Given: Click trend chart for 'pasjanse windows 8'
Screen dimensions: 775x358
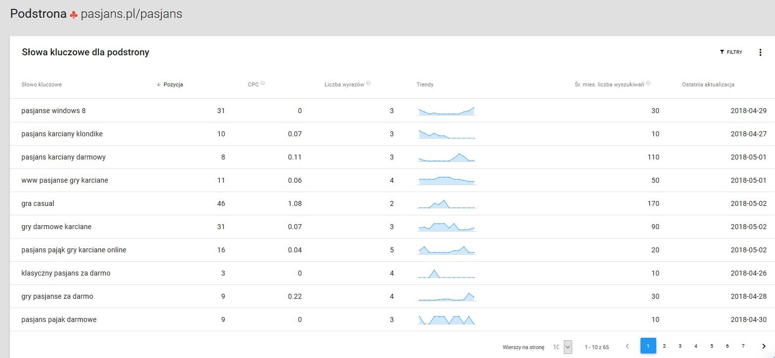Looking at the screenshot, I should coord(446,111).
